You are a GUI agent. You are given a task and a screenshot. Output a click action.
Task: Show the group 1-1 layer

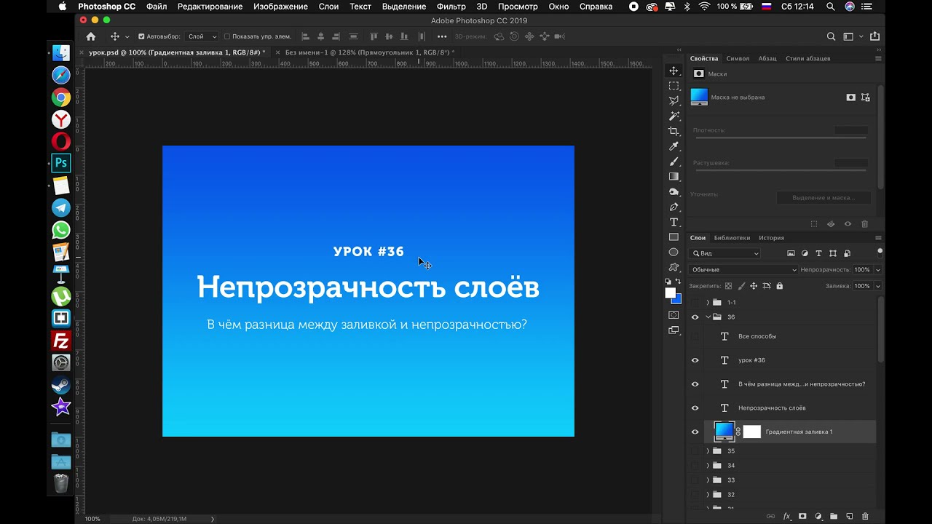click(x=695, y=302)
